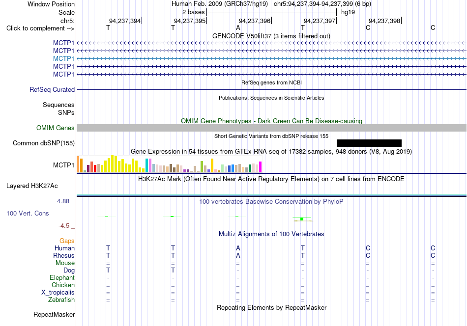467x326 pixels.
Task: Click base A in the Rhesus alignment row
Action: coord(238,255)
